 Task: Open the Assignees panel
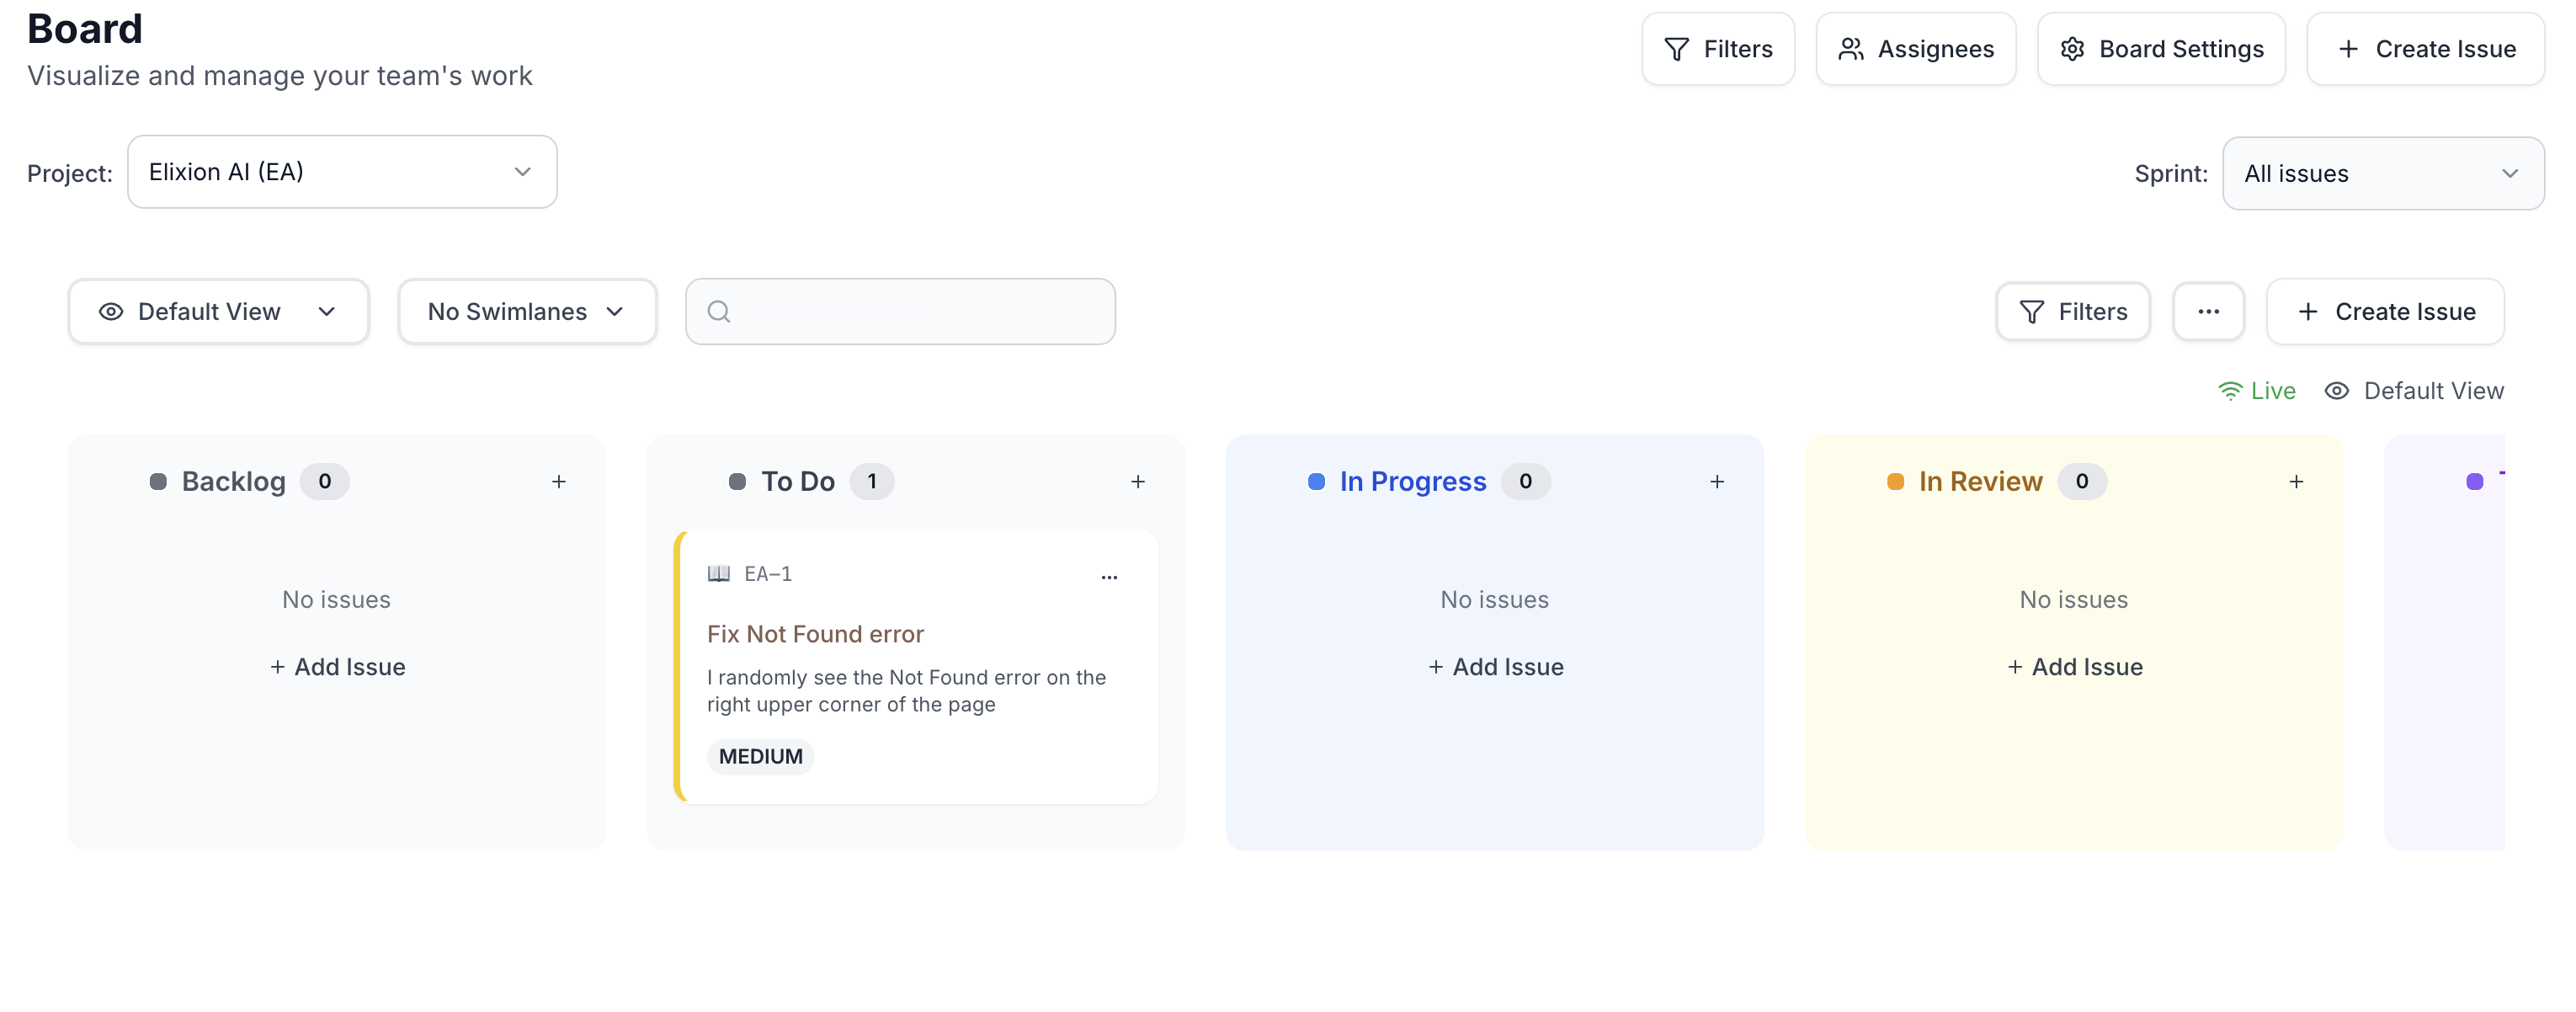click(x=1915, y=49)
